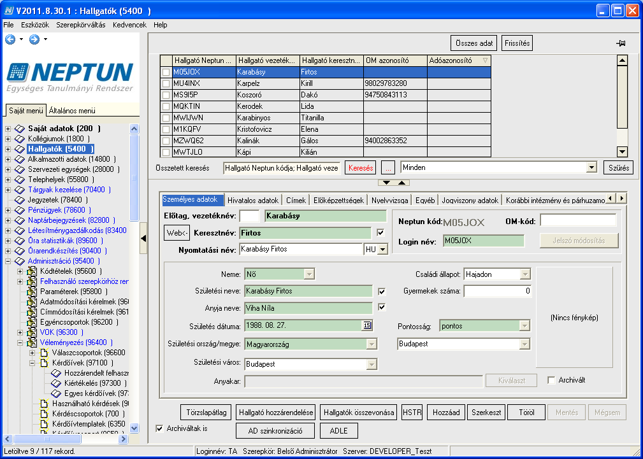Open the Eszközök menu
Image resolution: width=643 pixels, height=459 pixels.
35,25
